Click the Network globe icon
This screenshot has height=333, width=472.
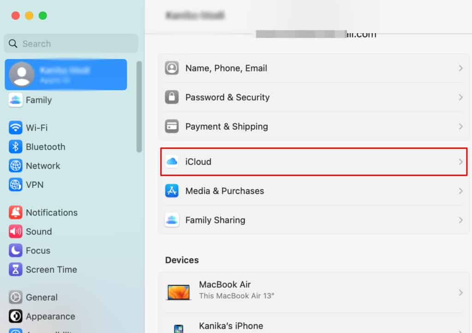pyautogui.click(x=15, y=166)
